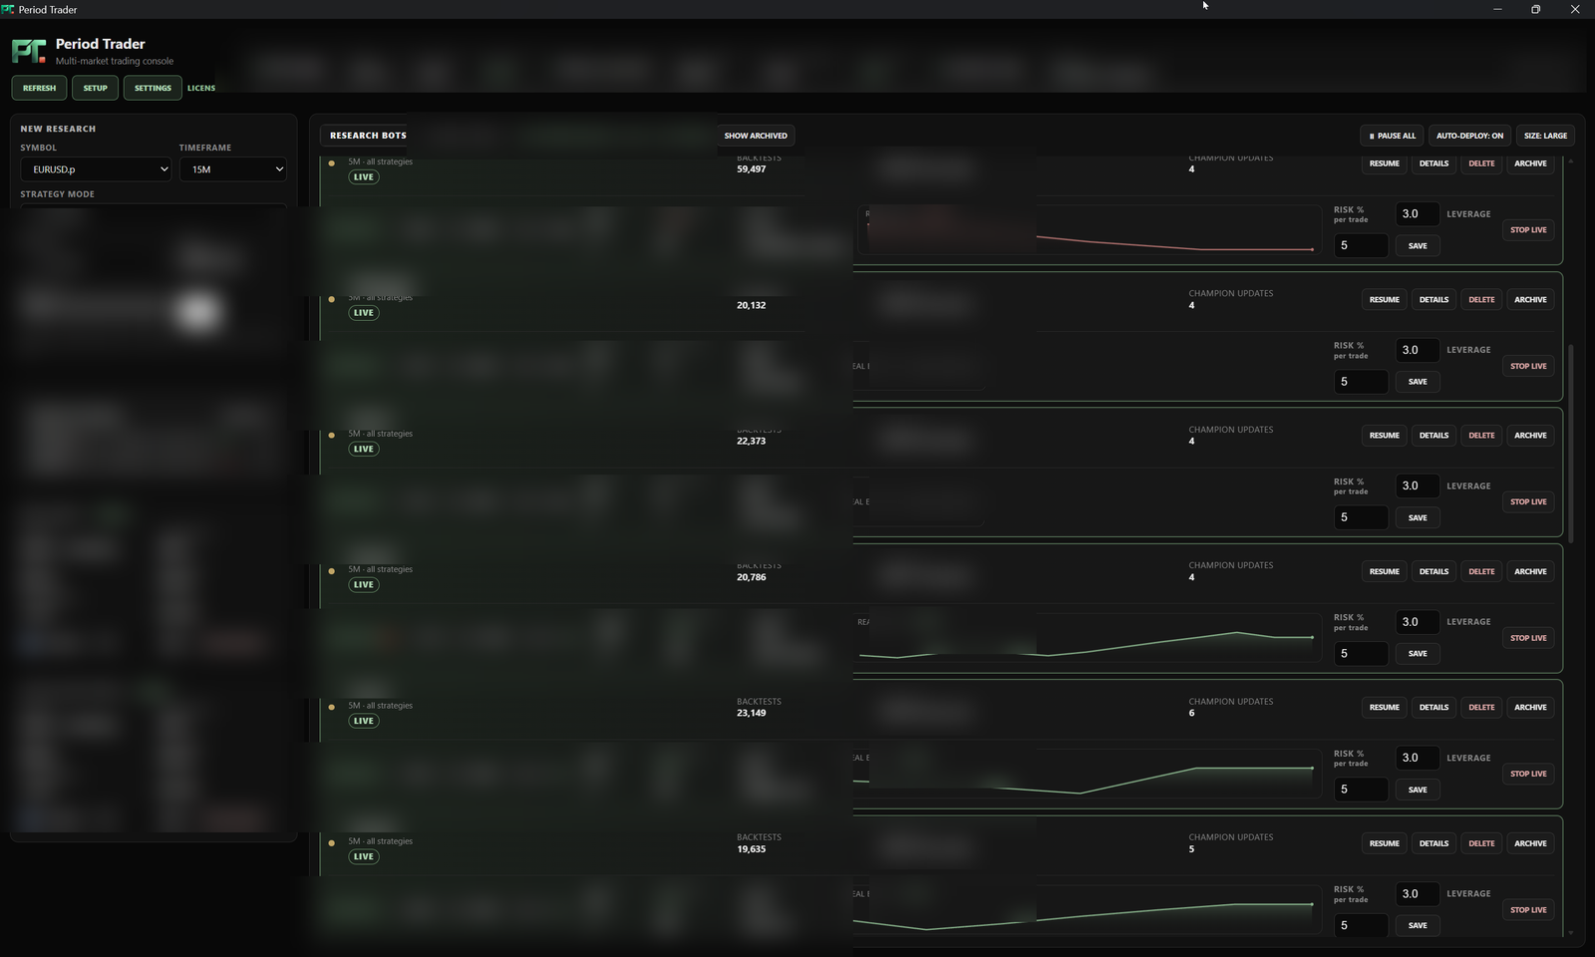Click the bot list vertical scrollbar thumb
The width and height of the screenshot is (1595, 957).
[x=1571, y=444]
